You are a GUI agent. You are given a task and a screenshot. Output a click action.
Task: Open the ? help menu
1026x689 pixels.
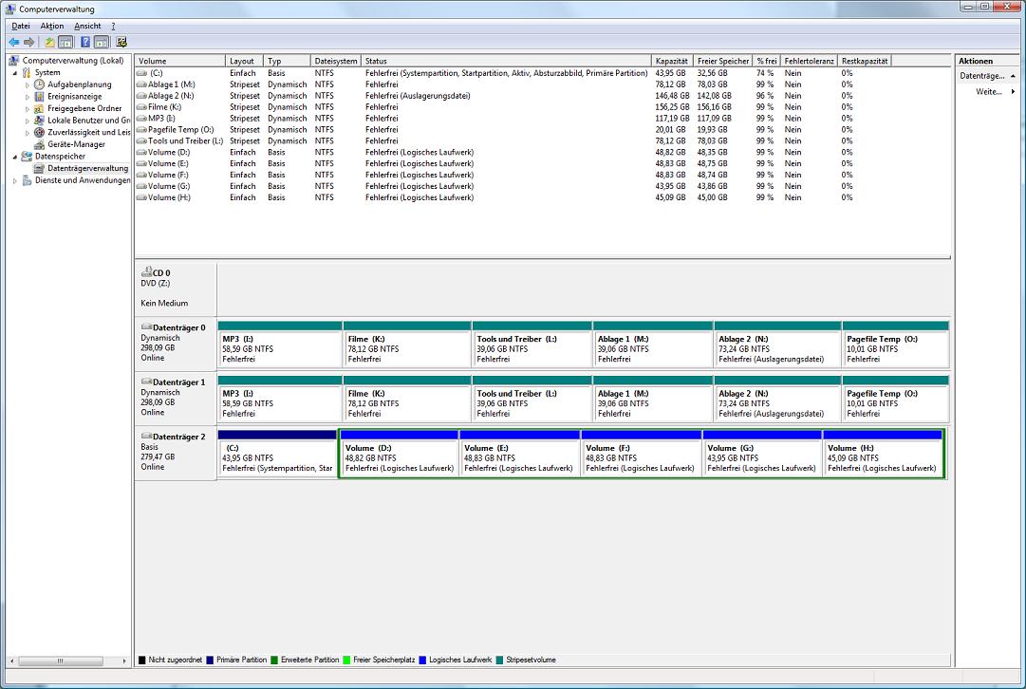113,27
